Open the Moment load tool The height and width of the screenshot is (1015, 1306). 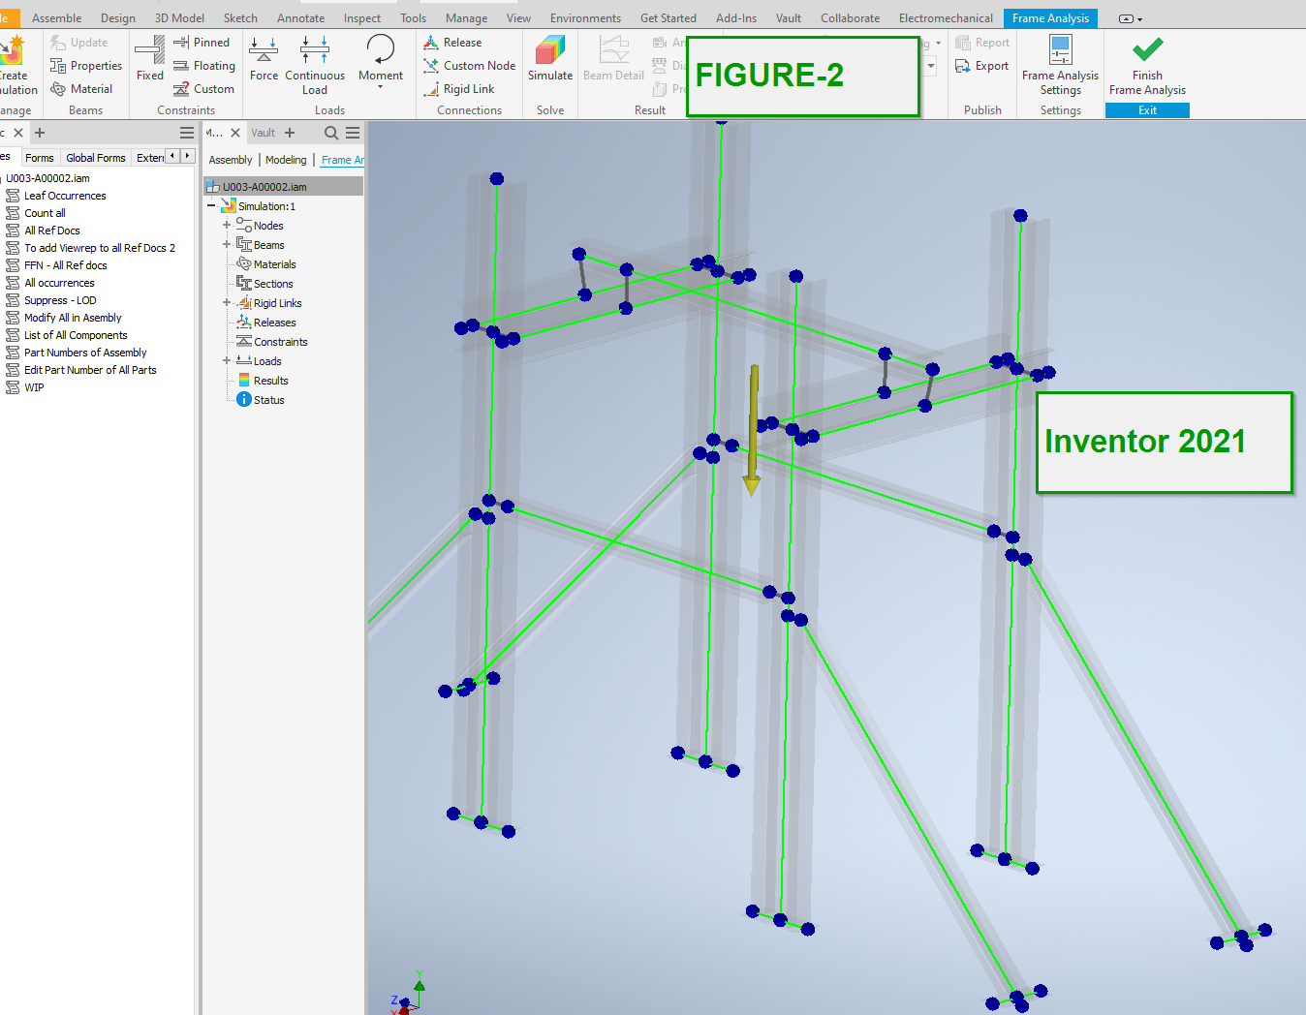coord(381,58)
